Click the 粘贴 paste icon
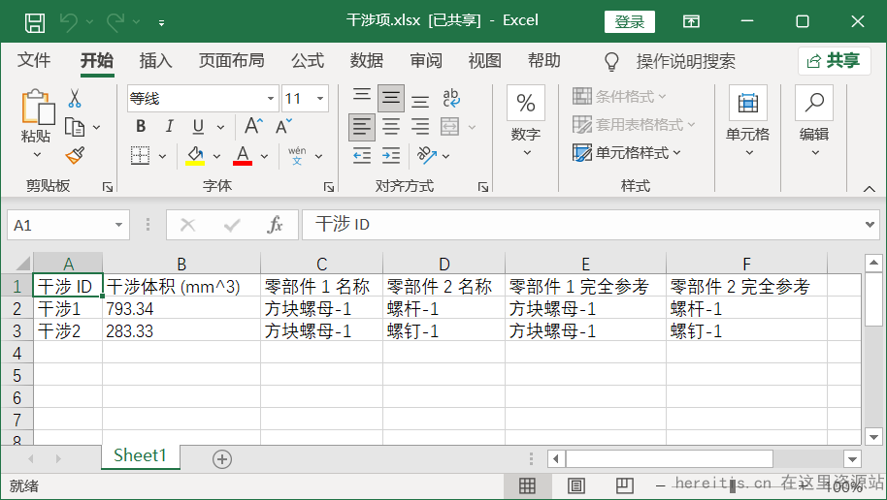 point(37,107)
